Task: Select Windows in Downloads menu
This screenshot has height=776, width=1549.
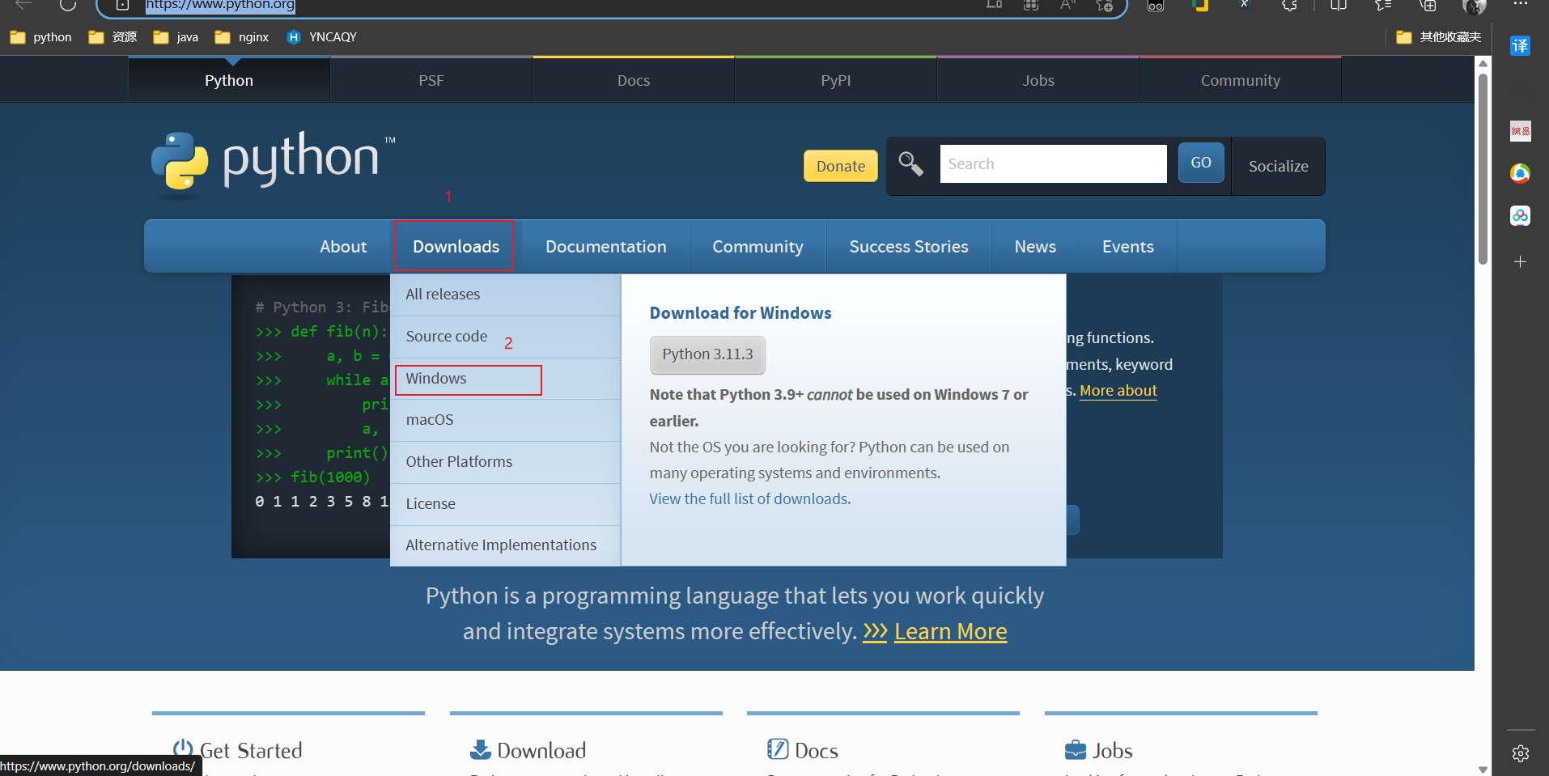Action: [x=436, y=379]
